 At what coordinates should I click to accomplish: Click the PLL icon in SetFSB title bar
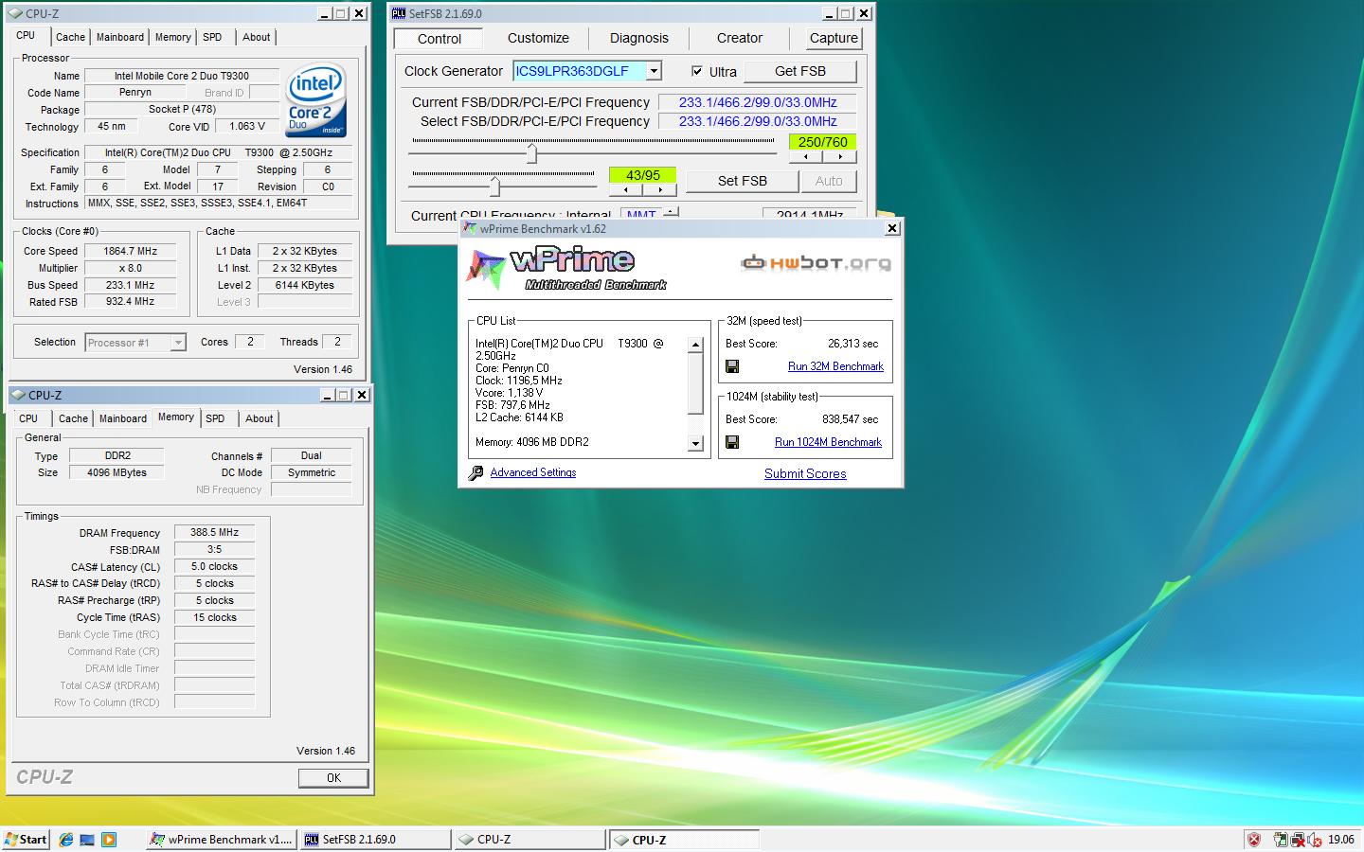(399, 13)
